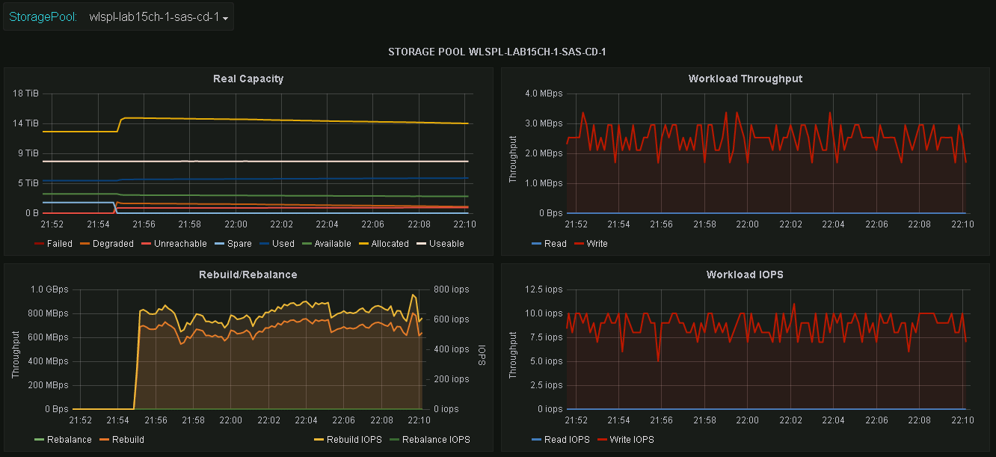Click the Write IOPS legend color swatch
Screen dimensions: 996x457
pos(601,439)
